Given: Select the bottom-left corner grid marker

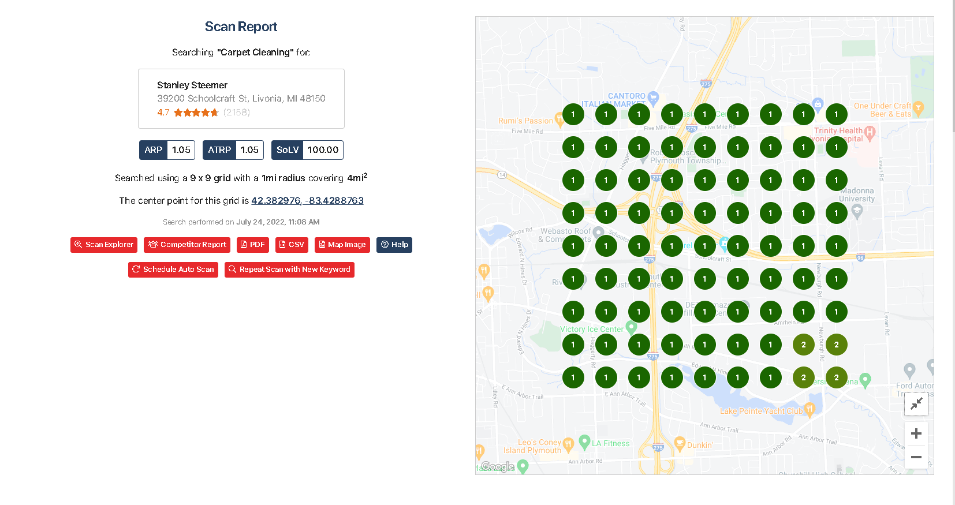Looking at the screenshot, I should 573,377.
